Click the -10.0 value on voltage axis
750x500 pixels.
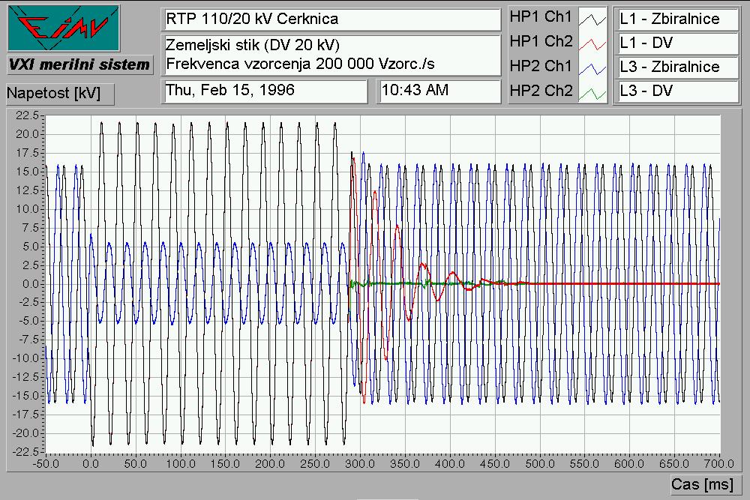point(25,358)
